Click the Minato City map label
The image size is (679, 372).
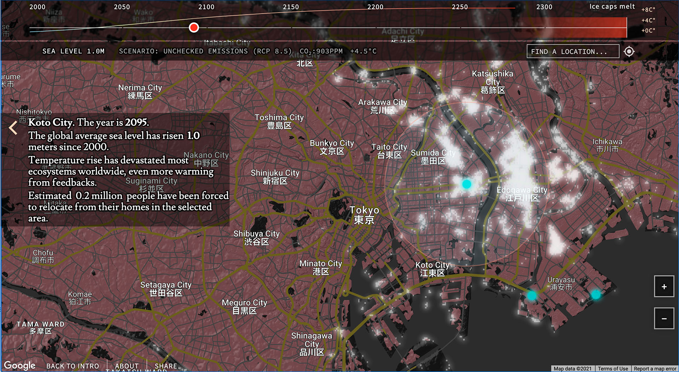[x=321, y=268]
